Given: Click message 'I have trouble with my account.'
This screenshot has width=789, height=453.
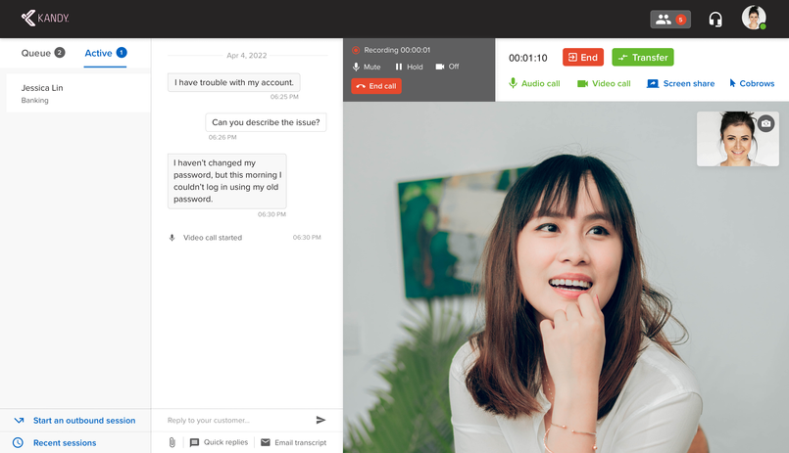Looking at the screenshot, I should click(234, 82).
